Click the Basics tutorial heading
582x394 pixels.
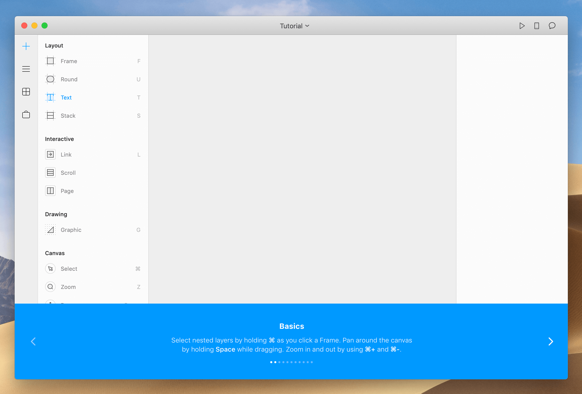tap(292, 326)
